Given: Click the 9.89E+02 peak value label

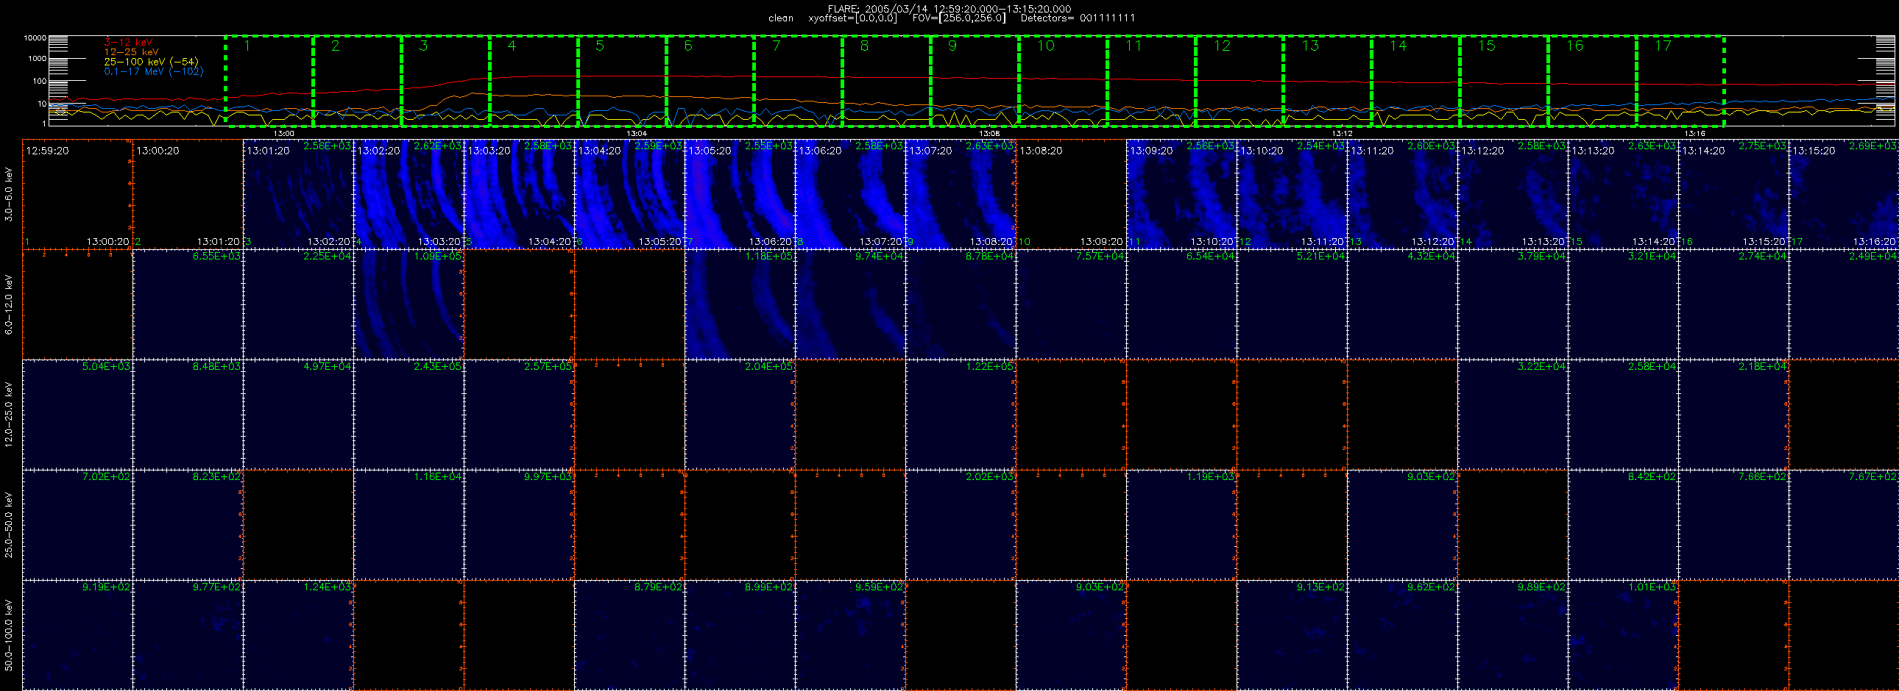Looking at the screenshot, I should [1541, 587].
